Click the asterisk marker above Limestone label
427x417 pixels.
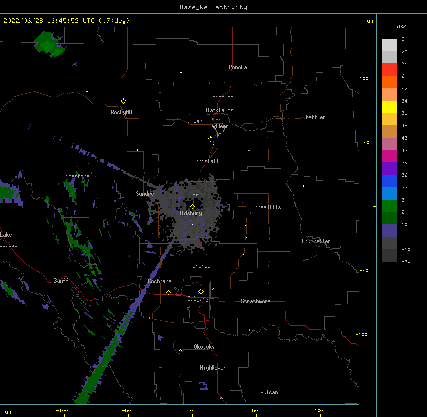tap(76, 171)
